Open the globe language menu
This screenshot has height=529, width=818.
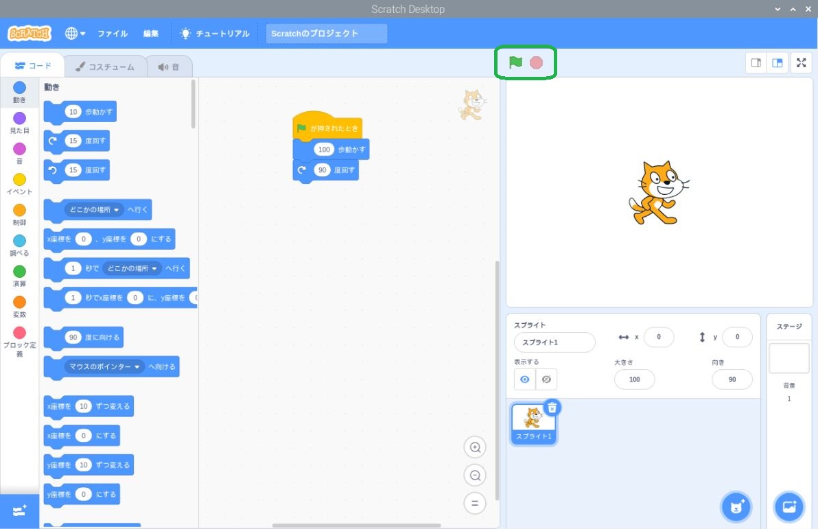[x=75, y=34]
